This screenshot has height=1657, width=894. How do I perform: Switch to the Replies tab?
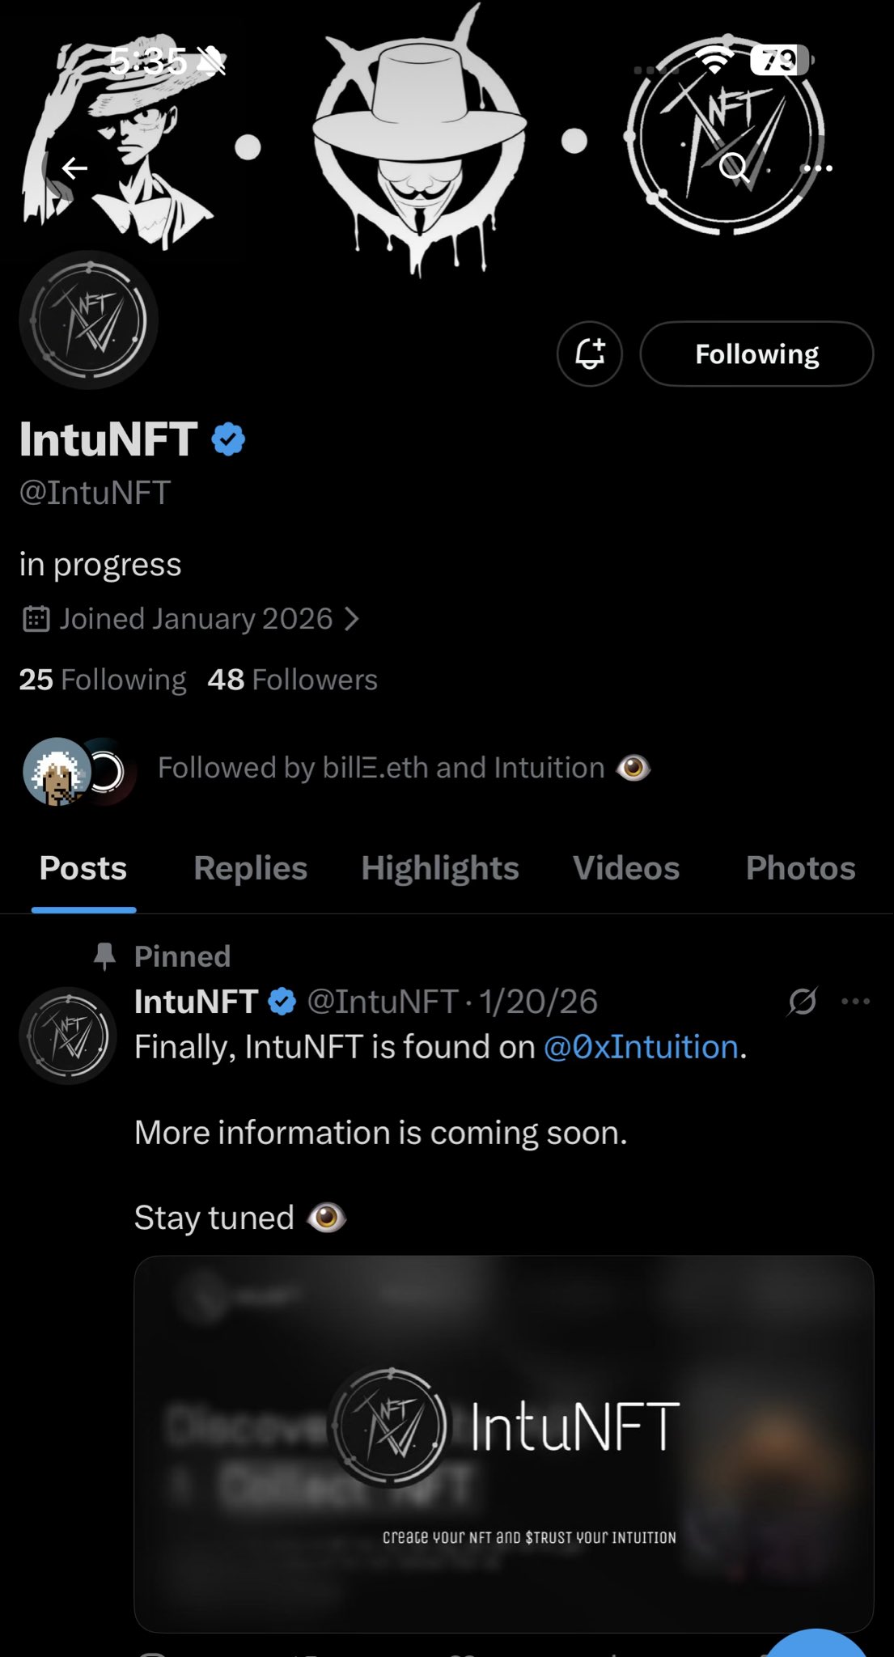pyautogui.click(x=250, y=868)
